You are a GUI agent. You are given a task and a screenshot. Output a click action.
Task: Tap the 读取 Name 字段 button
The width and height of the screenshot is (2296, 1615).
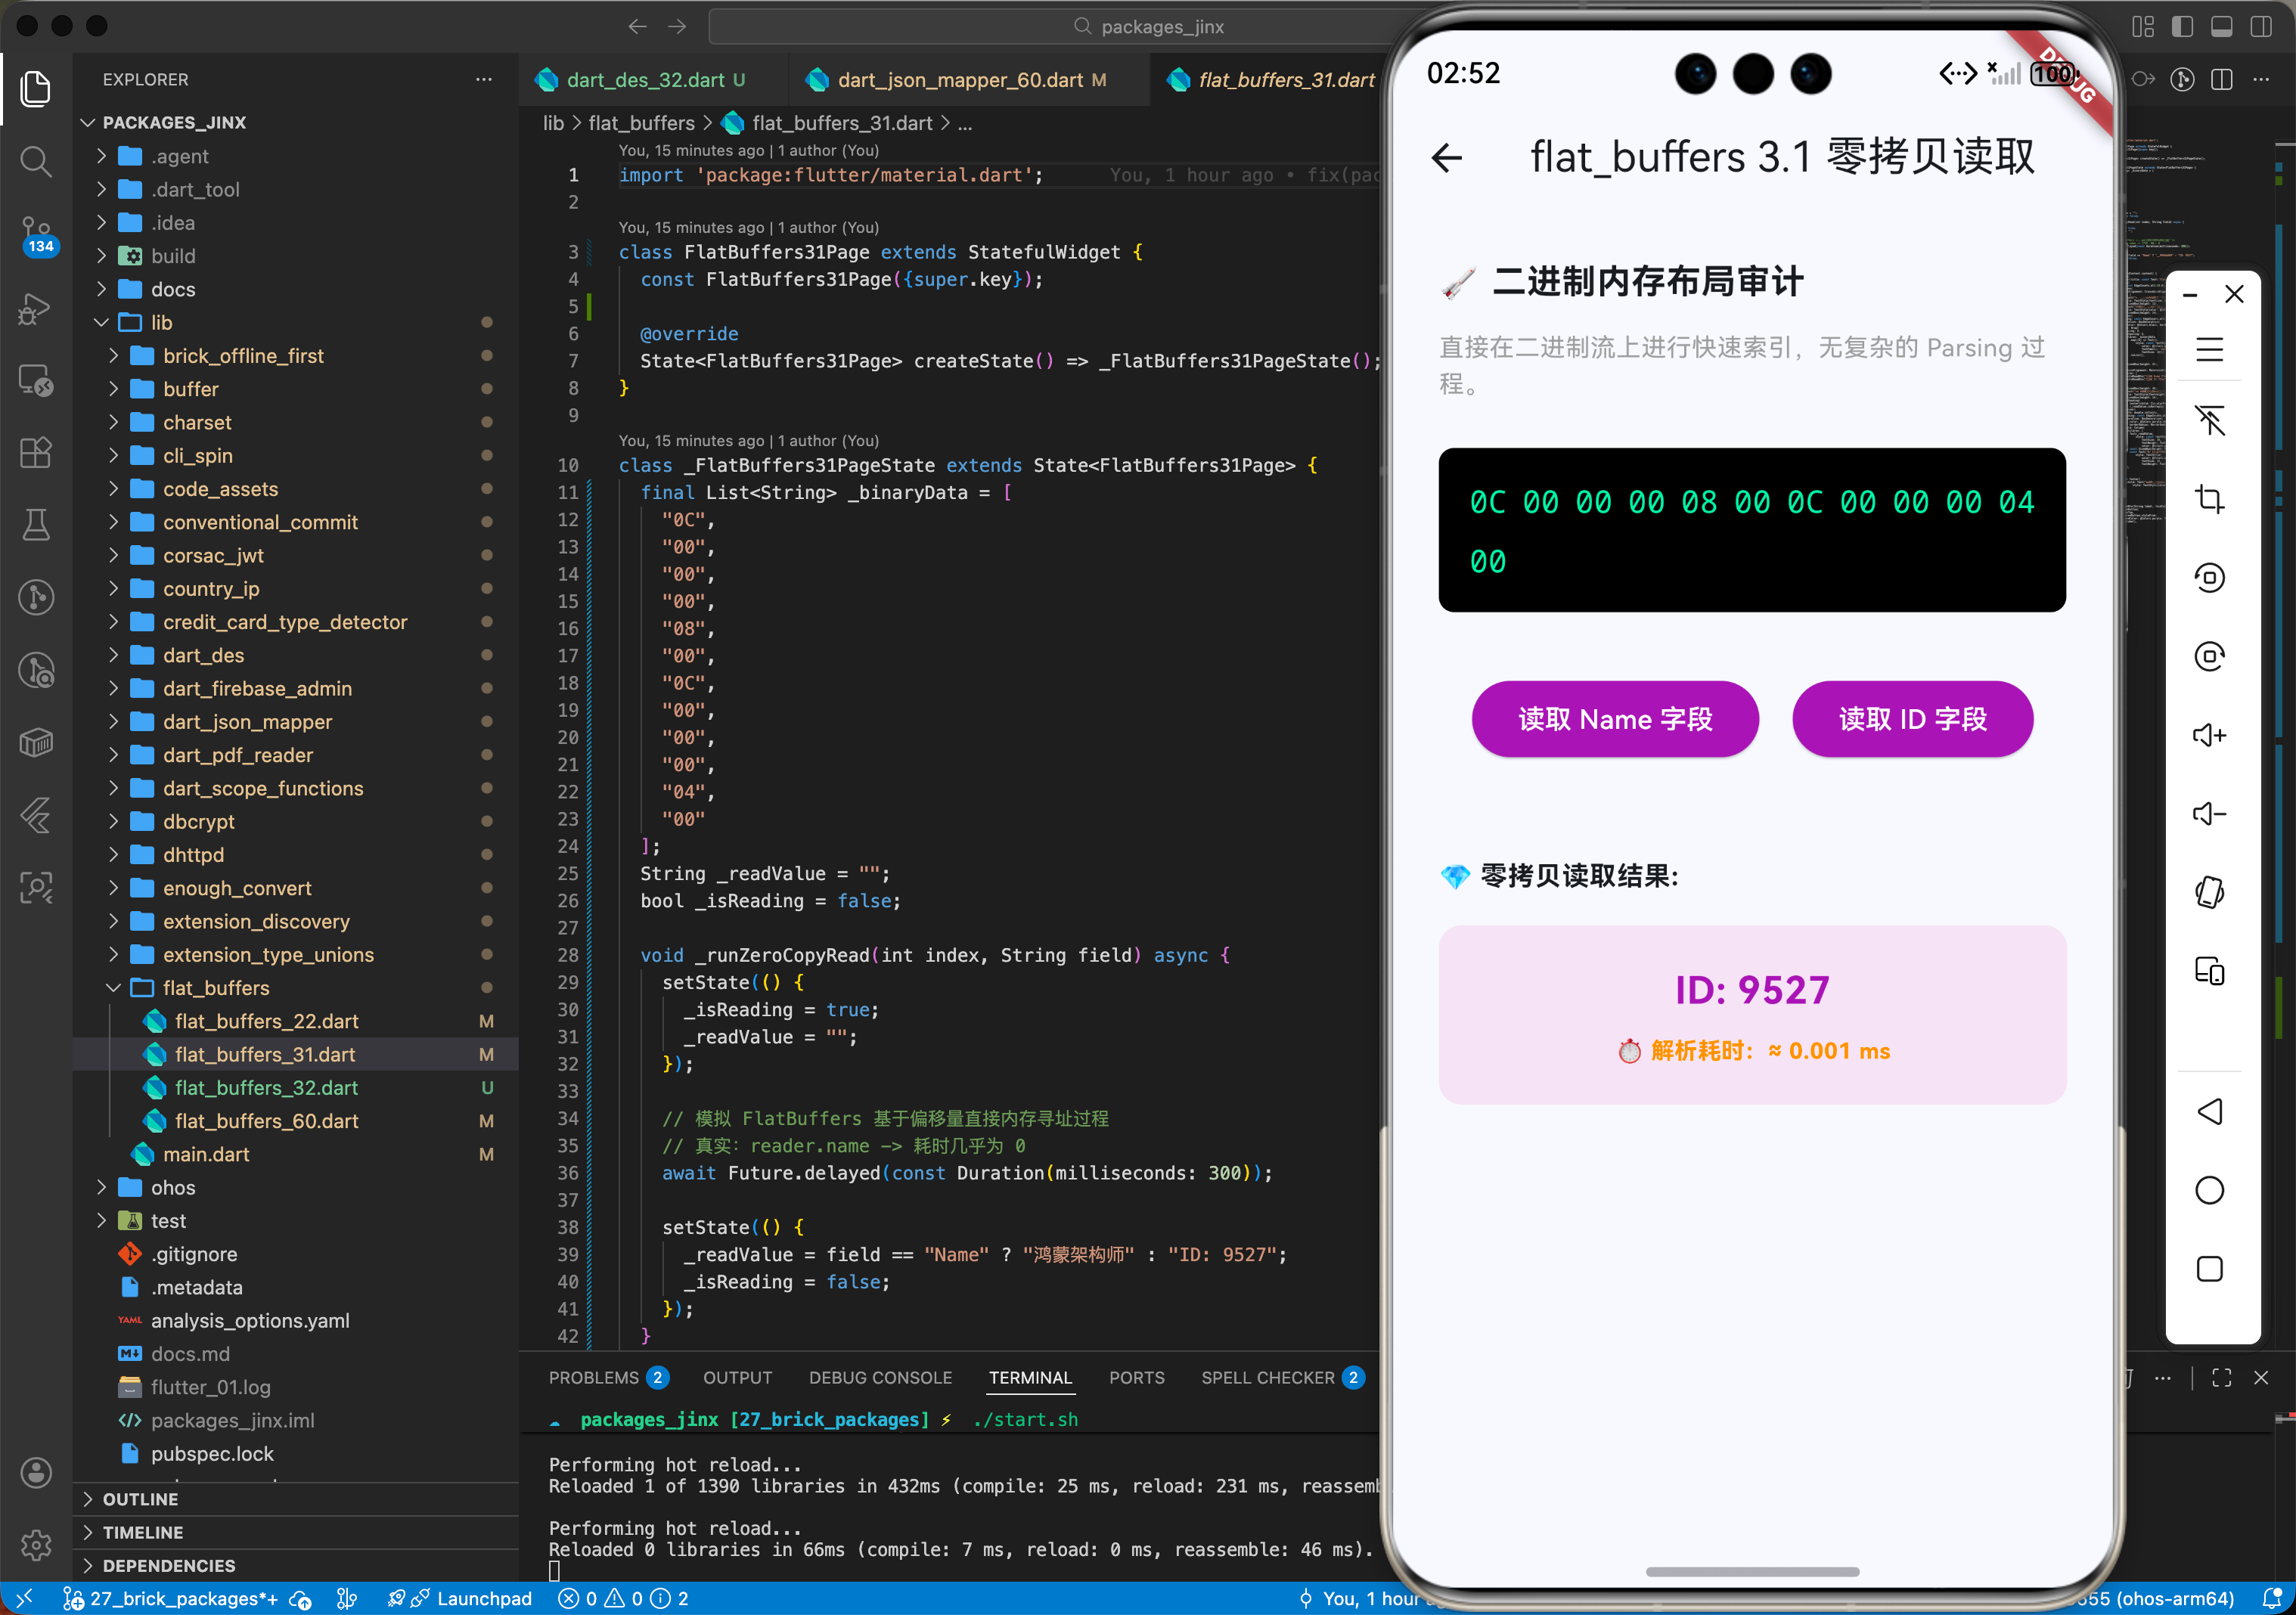(x=1614, y=719)
